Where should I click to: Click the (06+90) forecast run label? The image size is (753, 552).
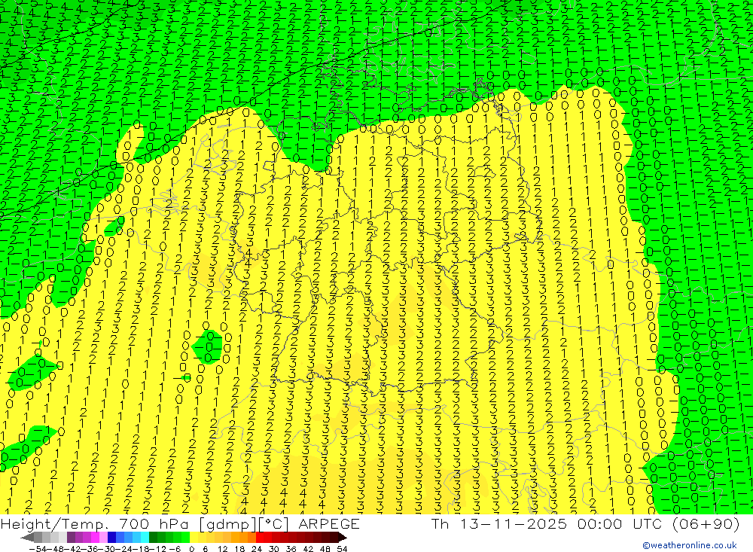point(705,523)
